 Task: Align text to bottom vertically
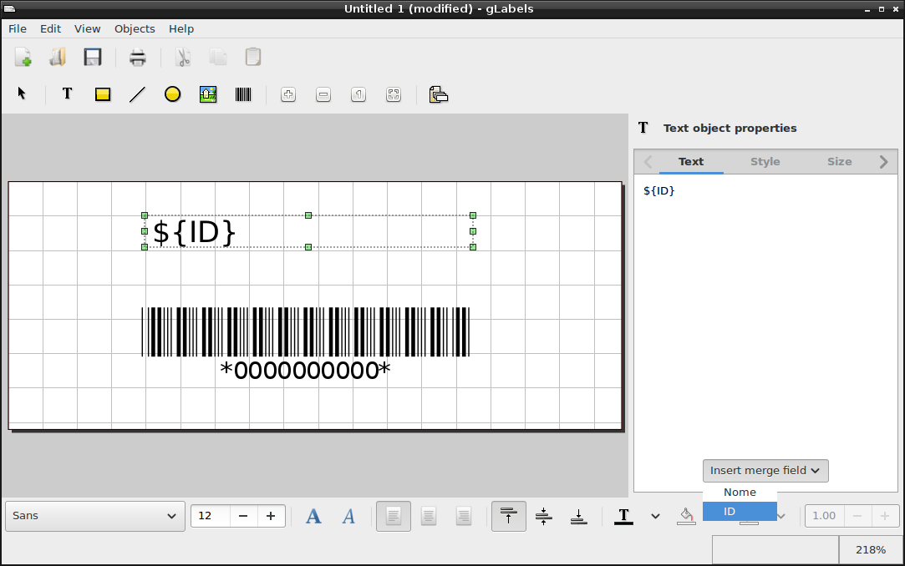pyautogui.click(x=579, y=516)
